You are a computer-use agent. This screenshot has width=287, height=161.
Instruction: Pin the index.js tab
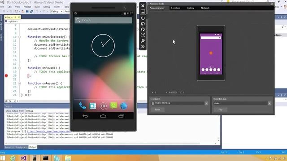[x=15, y=17]
